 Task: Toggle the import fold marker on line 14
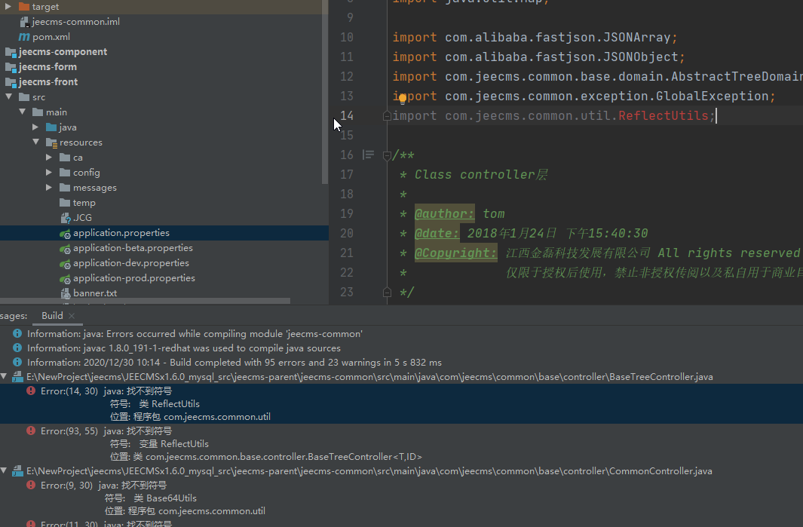point(387,116)
